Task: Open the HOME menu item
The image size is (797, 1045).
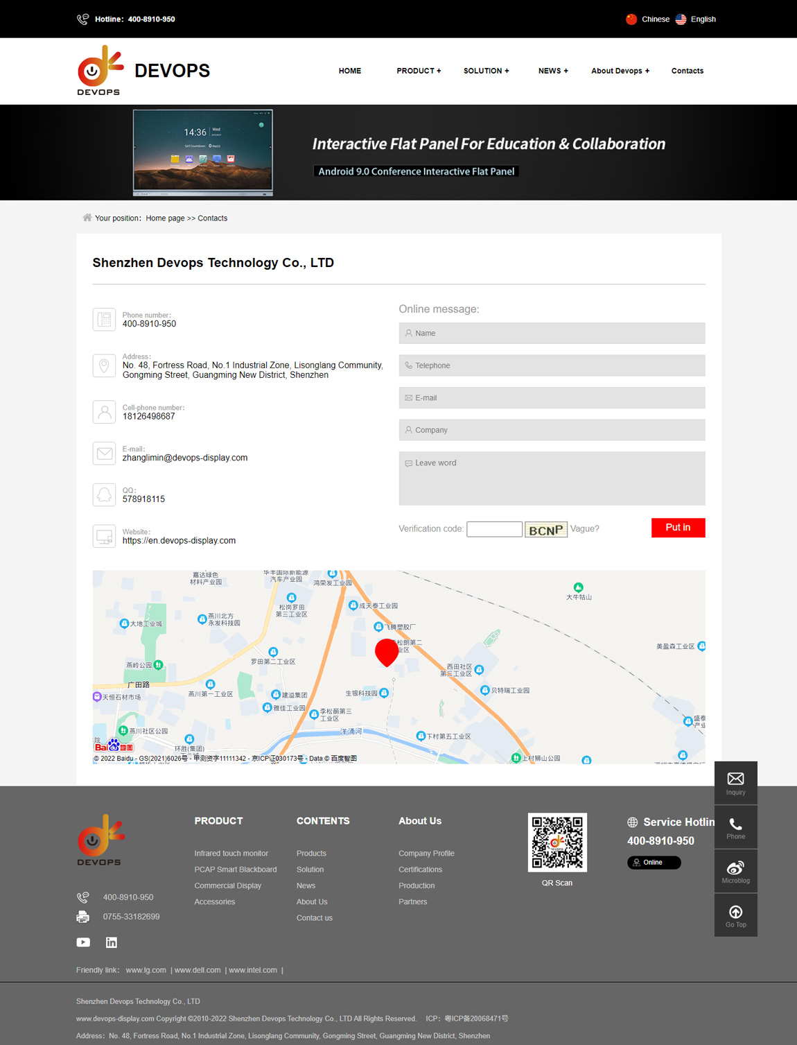Action: pos(350,71)
